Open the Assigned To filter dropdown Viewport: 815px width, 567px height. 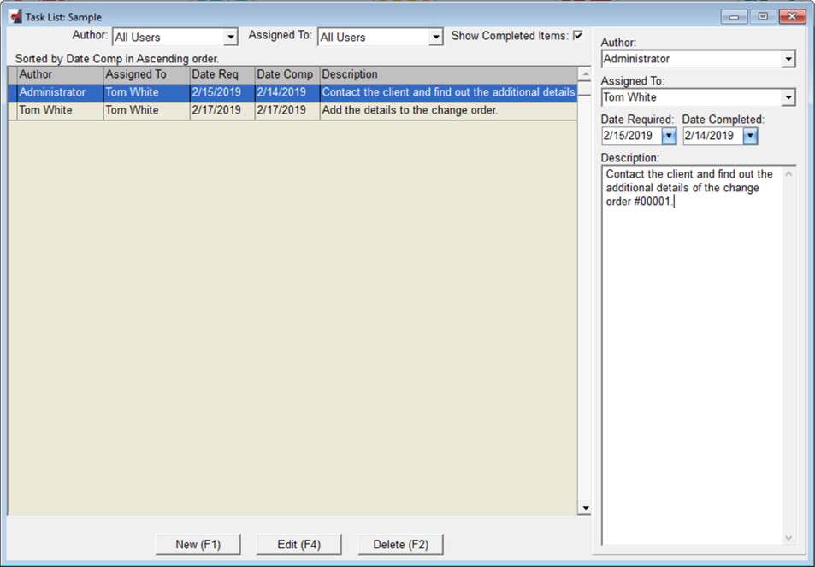(435, 37)
